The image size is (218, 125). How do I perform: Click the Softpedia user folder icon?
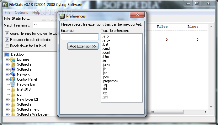click(13, 64)
